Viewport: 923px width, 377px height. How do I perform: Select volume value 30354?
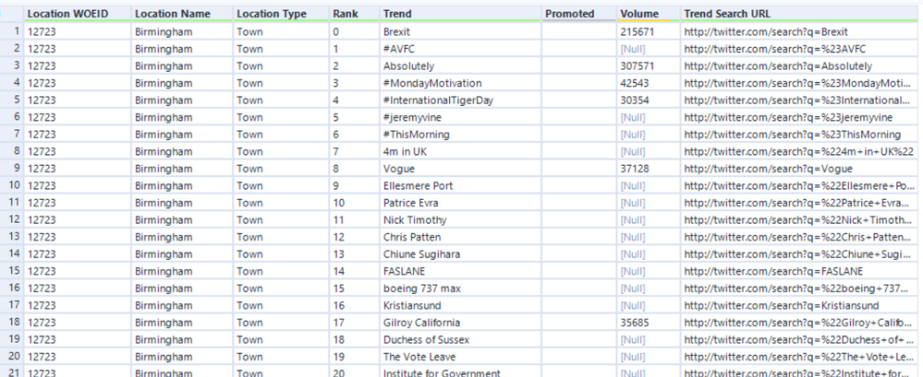(649, 100)
